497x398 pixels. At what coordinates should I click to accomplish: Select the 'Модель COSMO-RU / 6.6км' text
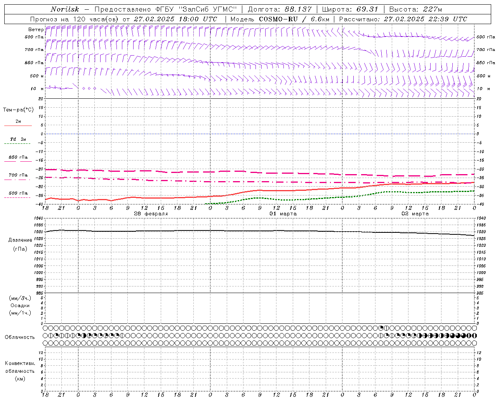(280, 19)
